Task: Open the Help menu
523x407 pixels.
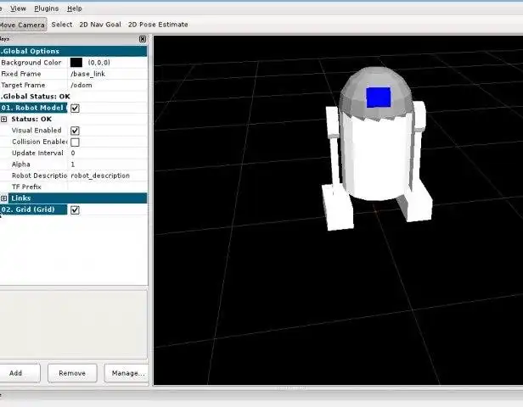Action: [x=75, y=8]
